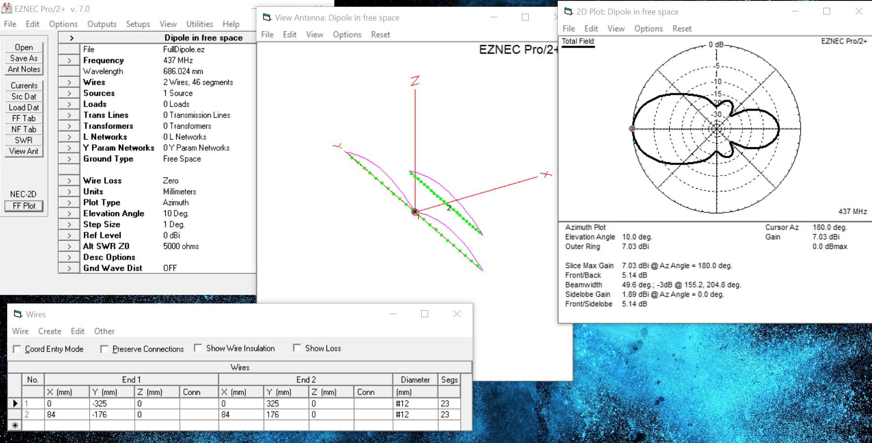The image size is (872, 443).
Task: Click the View Antenna window title icon
Action: coord(267,17)
